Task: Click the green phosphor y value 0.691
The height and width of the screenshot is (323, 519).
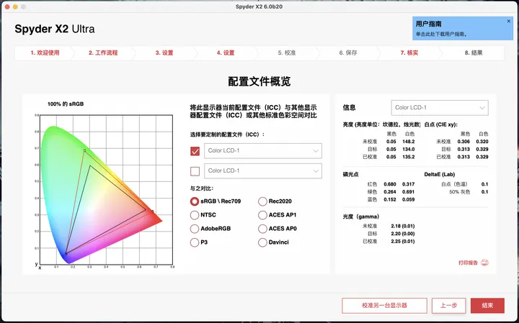Action: coord(409,192)
